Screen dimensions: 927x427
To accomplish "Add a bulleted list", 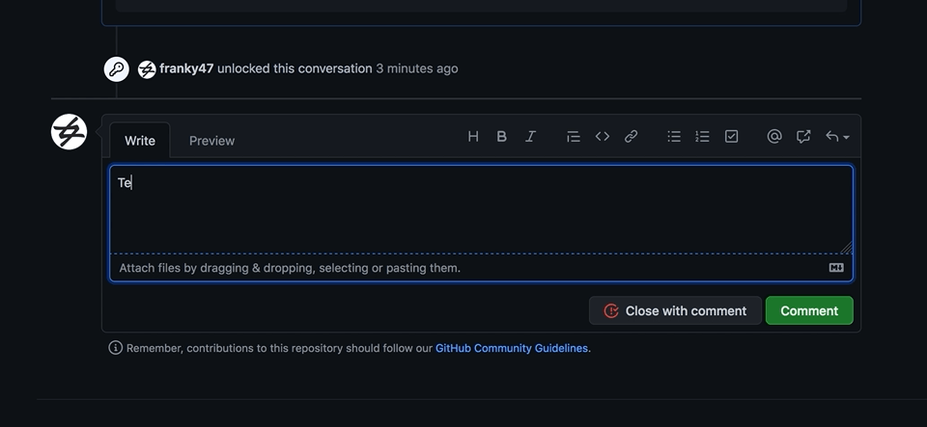I will (674, 137).
